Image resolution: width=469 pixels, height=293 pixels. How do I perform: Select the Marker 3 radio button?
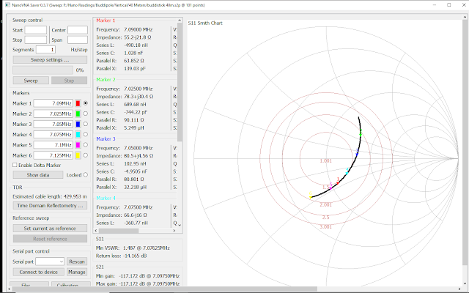(x=86, y=124)
